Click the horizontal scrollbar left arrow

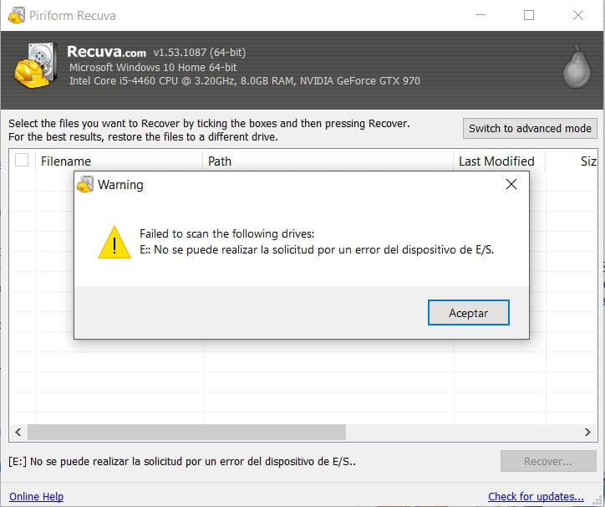pos(18,432)
